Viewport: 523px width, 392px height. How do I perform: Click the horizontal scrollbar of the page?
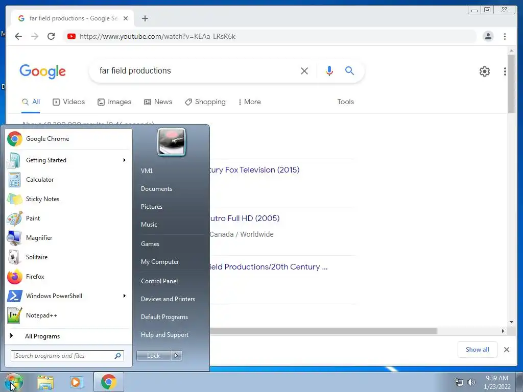[323, 331]
